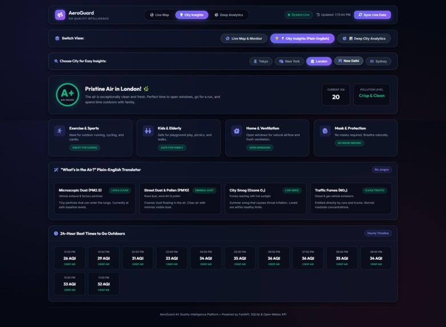Click the search icon beside Choose City

[56, 61]
